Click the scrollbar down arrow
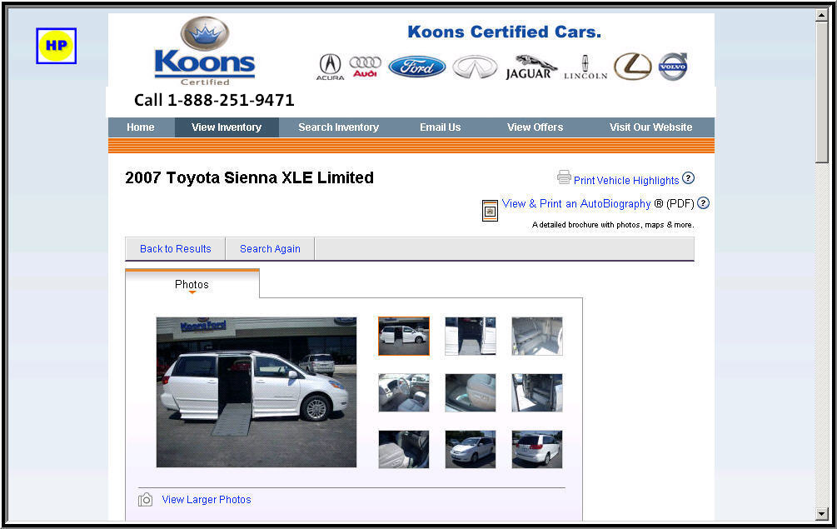837x529 pixels. pyautogui.click(x=821, y=514)
